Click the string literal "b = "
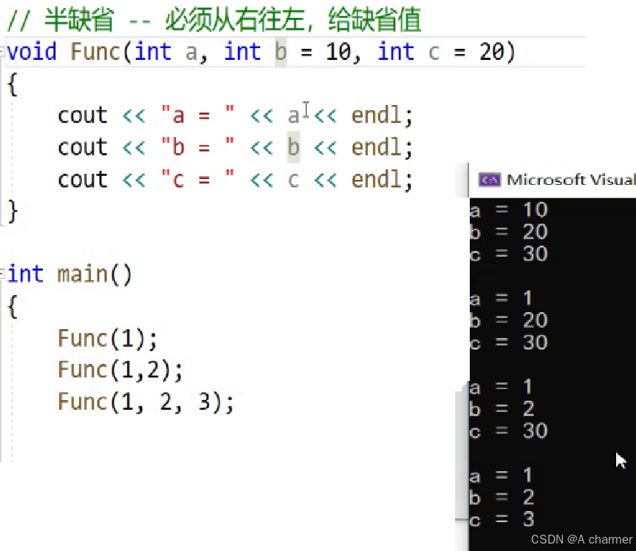 [198, 147]
